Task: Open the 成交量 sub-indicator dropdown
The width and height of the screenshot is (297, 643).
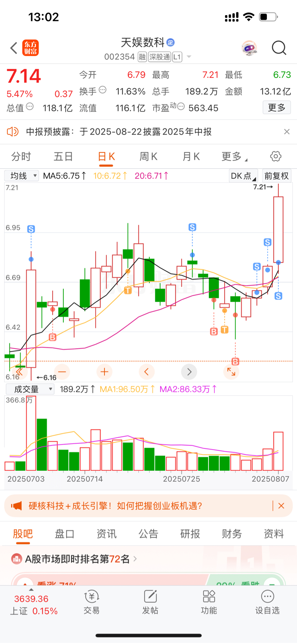Action: (30, 389)
